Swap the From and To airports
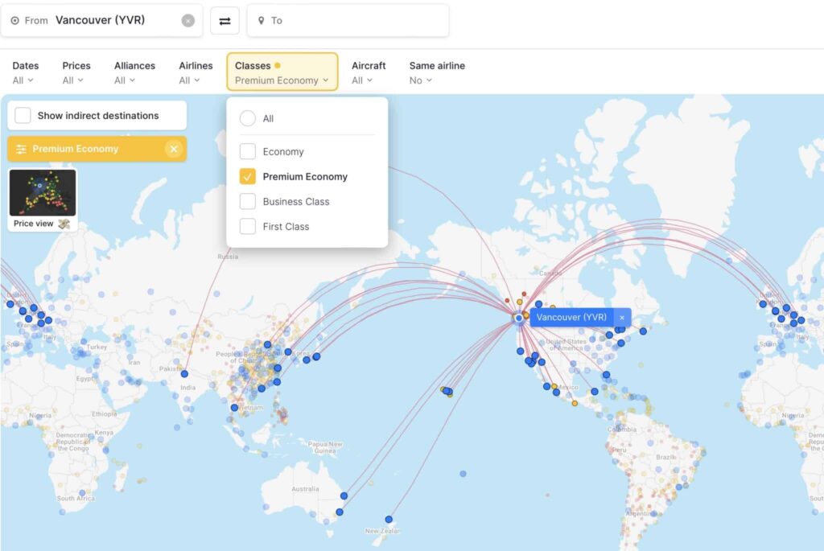824x551 pixels. click(x=225, y=20)
